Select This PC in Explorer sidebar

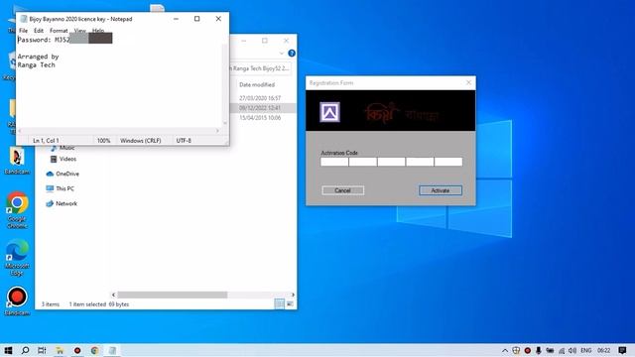[60, 188]
